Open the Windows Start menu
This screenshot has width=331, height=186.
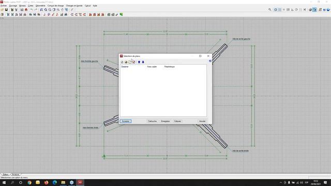pyautogui.click(x=4, y=182)
